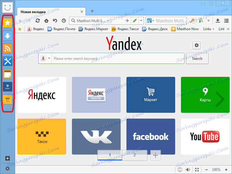
Task: Click the resource sniffer arrow icon
Action: (x=201, y=21)
